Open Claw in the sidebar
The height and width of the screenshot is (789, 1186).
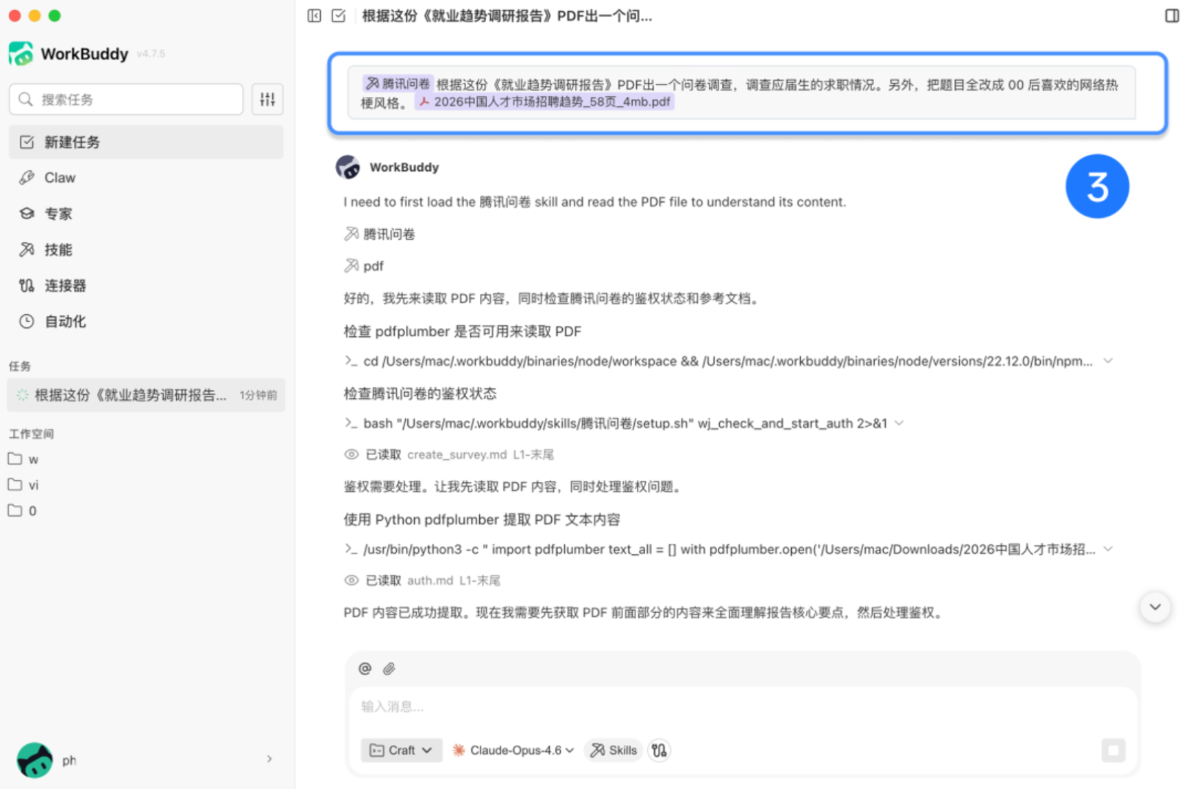[146, 178]
